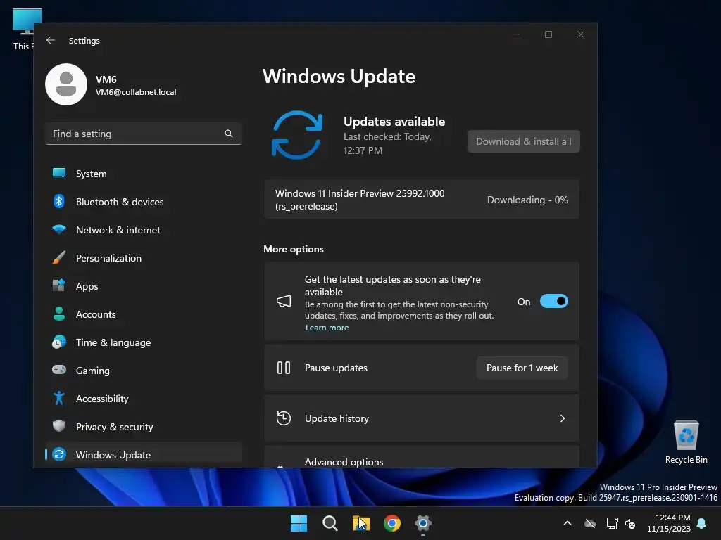
Task: Click the Wi-Fi icon for Network & internet
Action: click(x=59, y=229)
